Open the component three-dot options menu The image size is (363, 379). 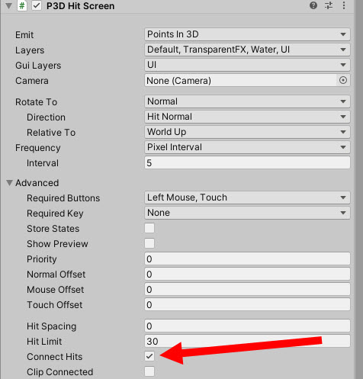click(344, 5)
